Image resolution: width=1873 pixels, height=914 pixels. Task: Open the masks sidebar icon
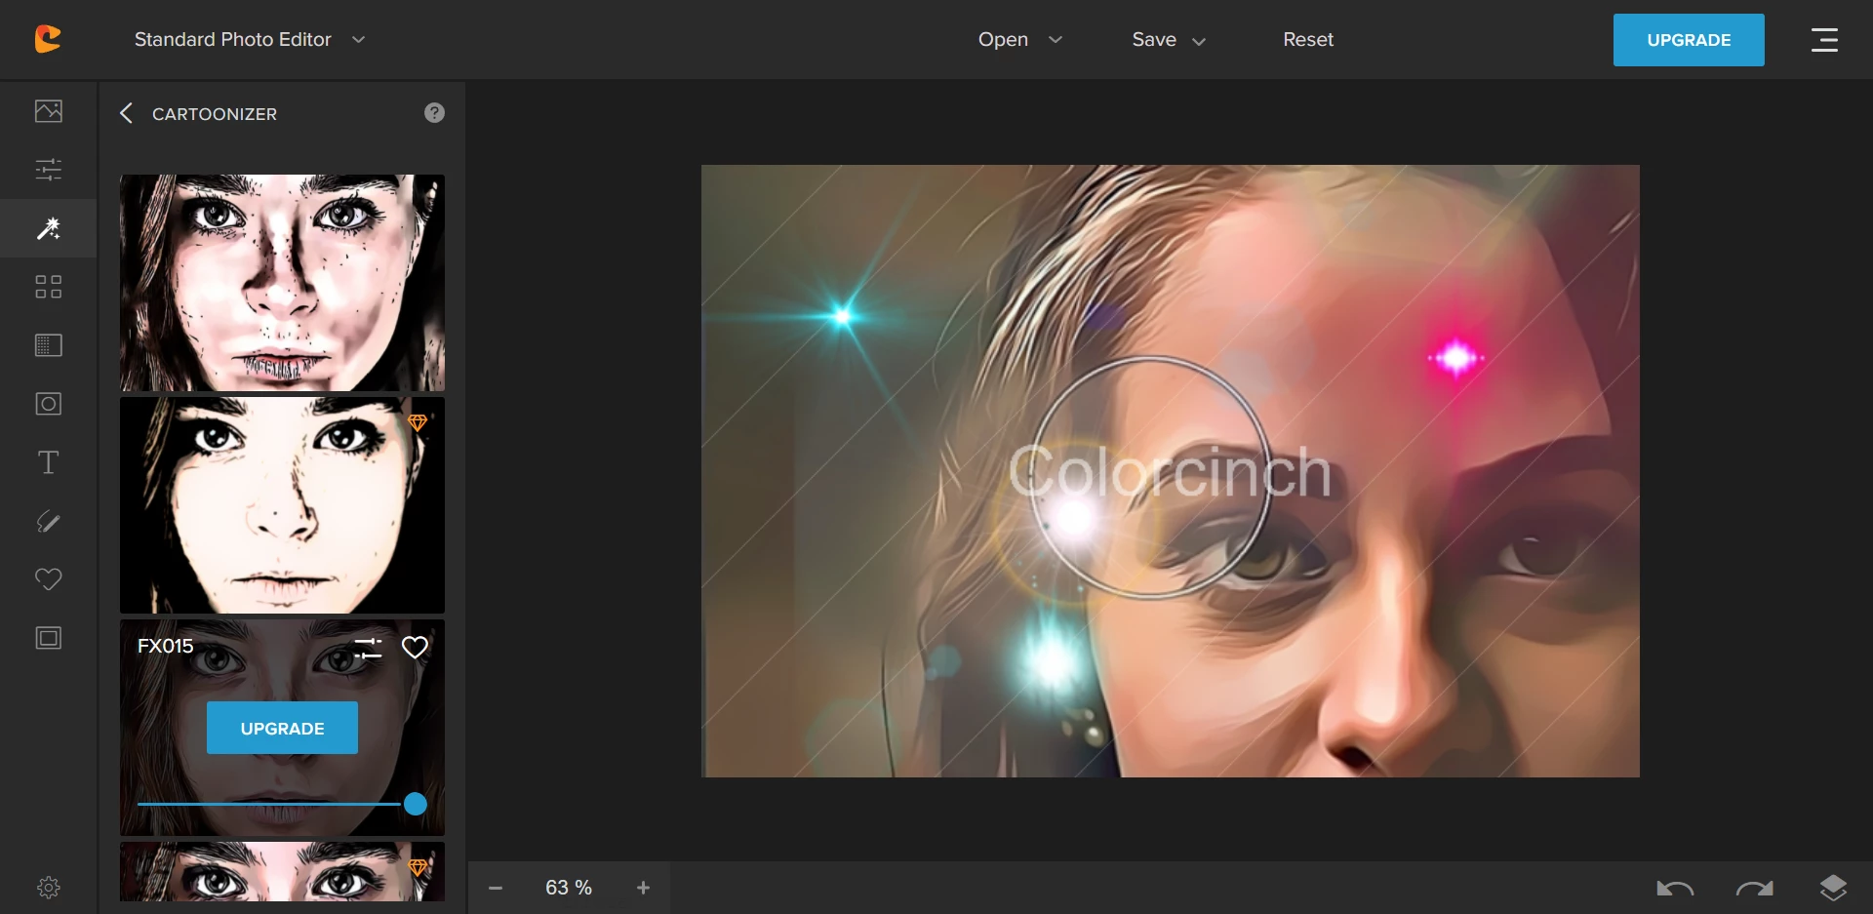pos(48,404)
